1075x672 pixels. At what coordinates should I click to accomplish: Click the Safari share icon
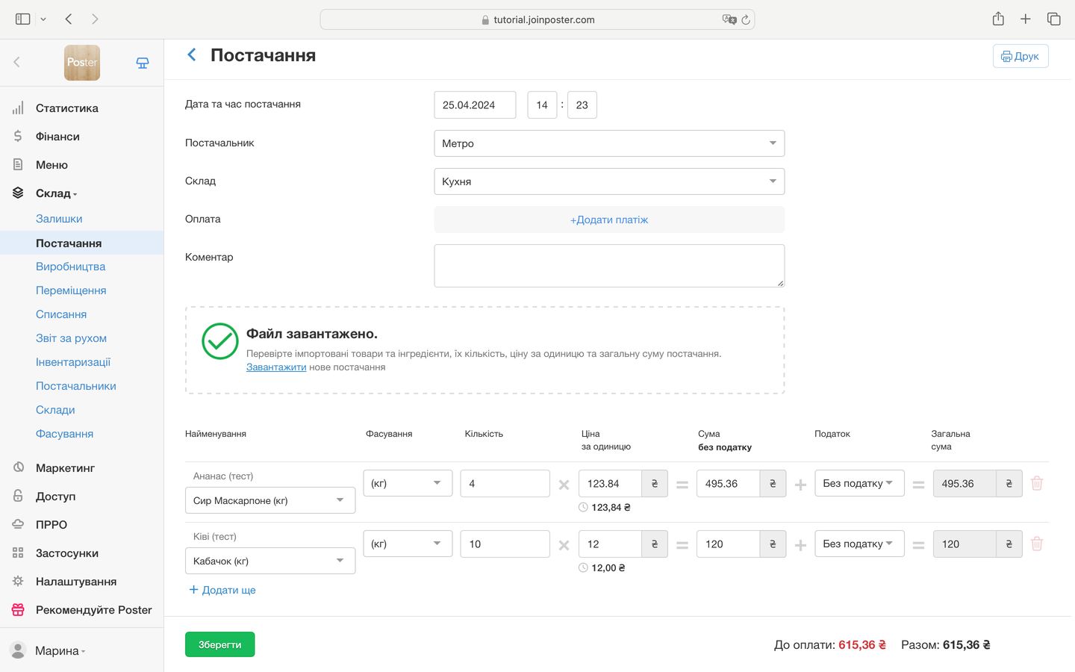pyautogui.click(x=998, y=19)
